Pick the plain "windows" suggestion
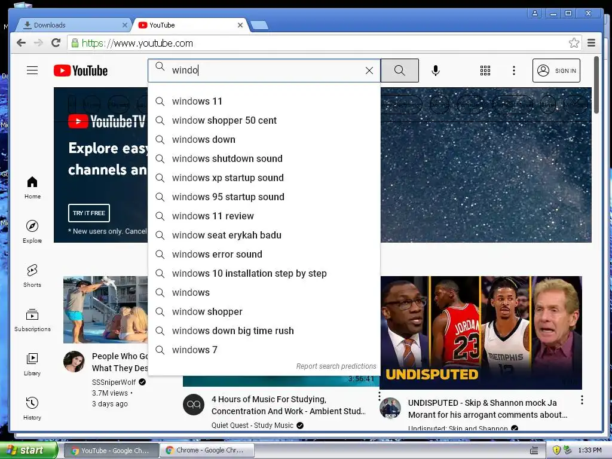612x459 pixels. coord(264,293)
